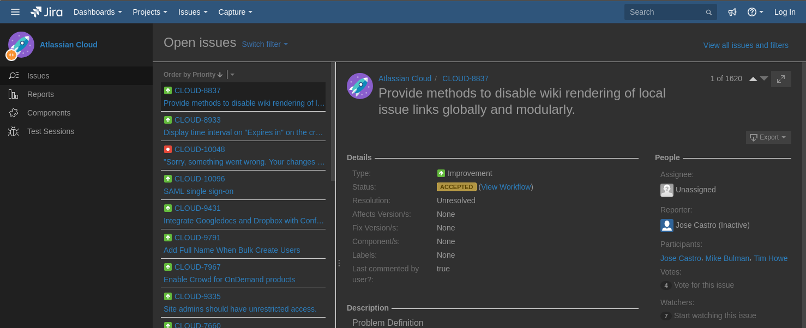Click the panel divider drag handle
Viewport: 806px width, 328px height.
click(x=339, y=262)
